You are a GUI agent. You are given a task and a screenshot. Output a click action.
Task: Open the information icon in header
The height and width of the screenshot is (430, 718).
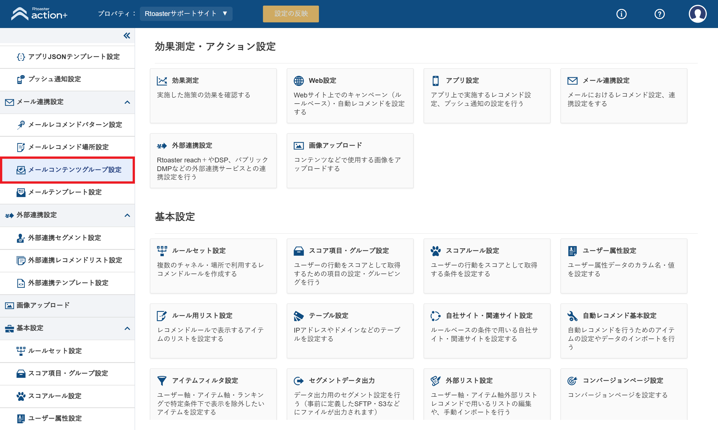[621, 14]
